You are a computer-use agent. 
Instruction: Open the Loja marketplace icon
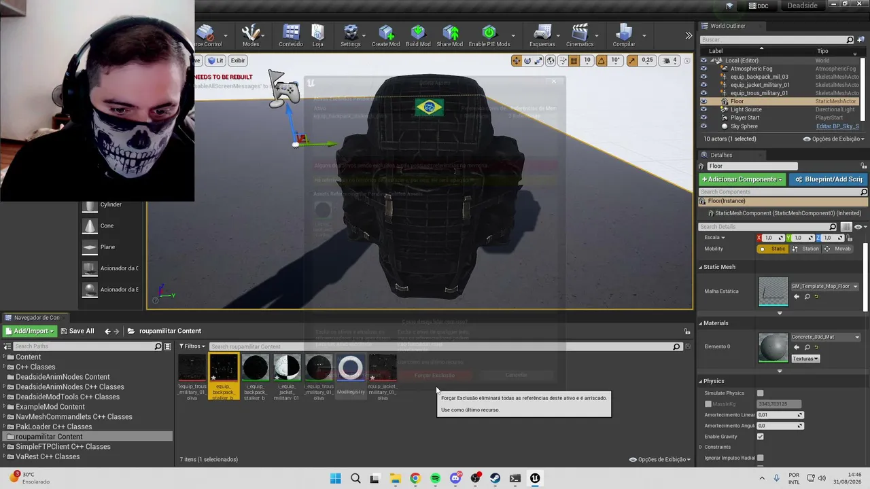coord(317,36)
